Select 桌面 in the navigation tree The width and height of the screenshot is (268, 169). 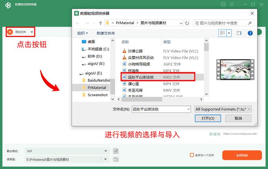(x=88, y=41)
